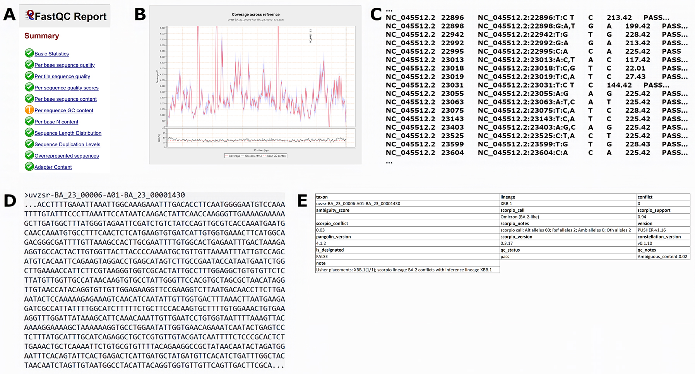Click the green check beside Per base sequence quality
Viewport: 695px width, 374px height.
coord(29,65)
